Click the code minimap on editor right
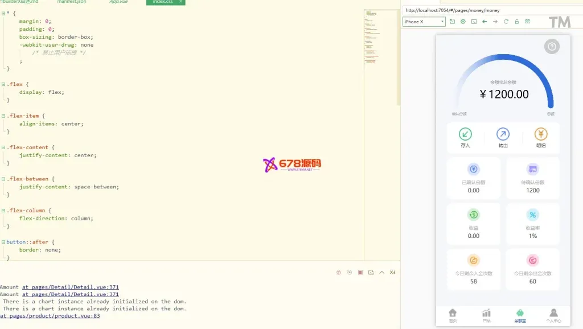 [379, 46]
